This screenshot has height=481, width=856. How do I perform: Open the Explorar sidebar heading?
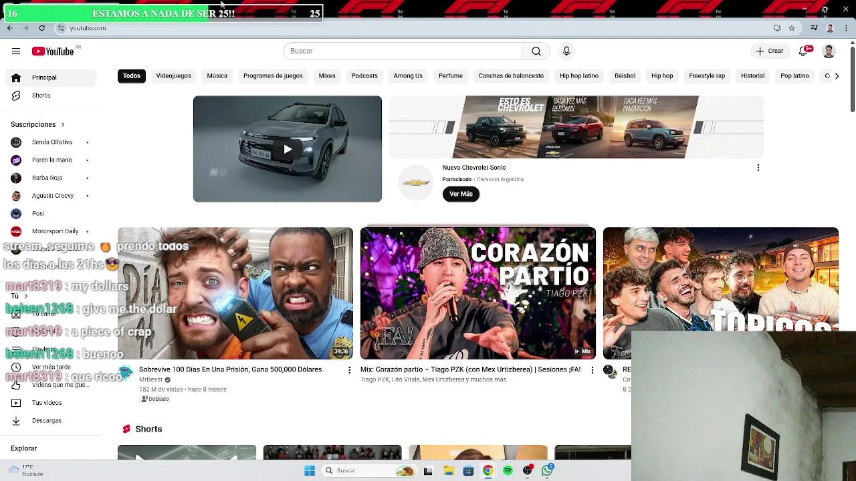[x=24, y=448]
